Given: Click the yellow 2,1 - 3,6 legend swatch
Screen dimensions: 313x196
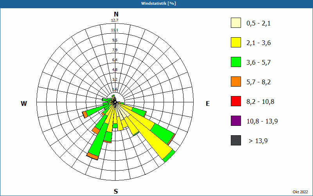Looking at the screenshot, I should [236, 42].
